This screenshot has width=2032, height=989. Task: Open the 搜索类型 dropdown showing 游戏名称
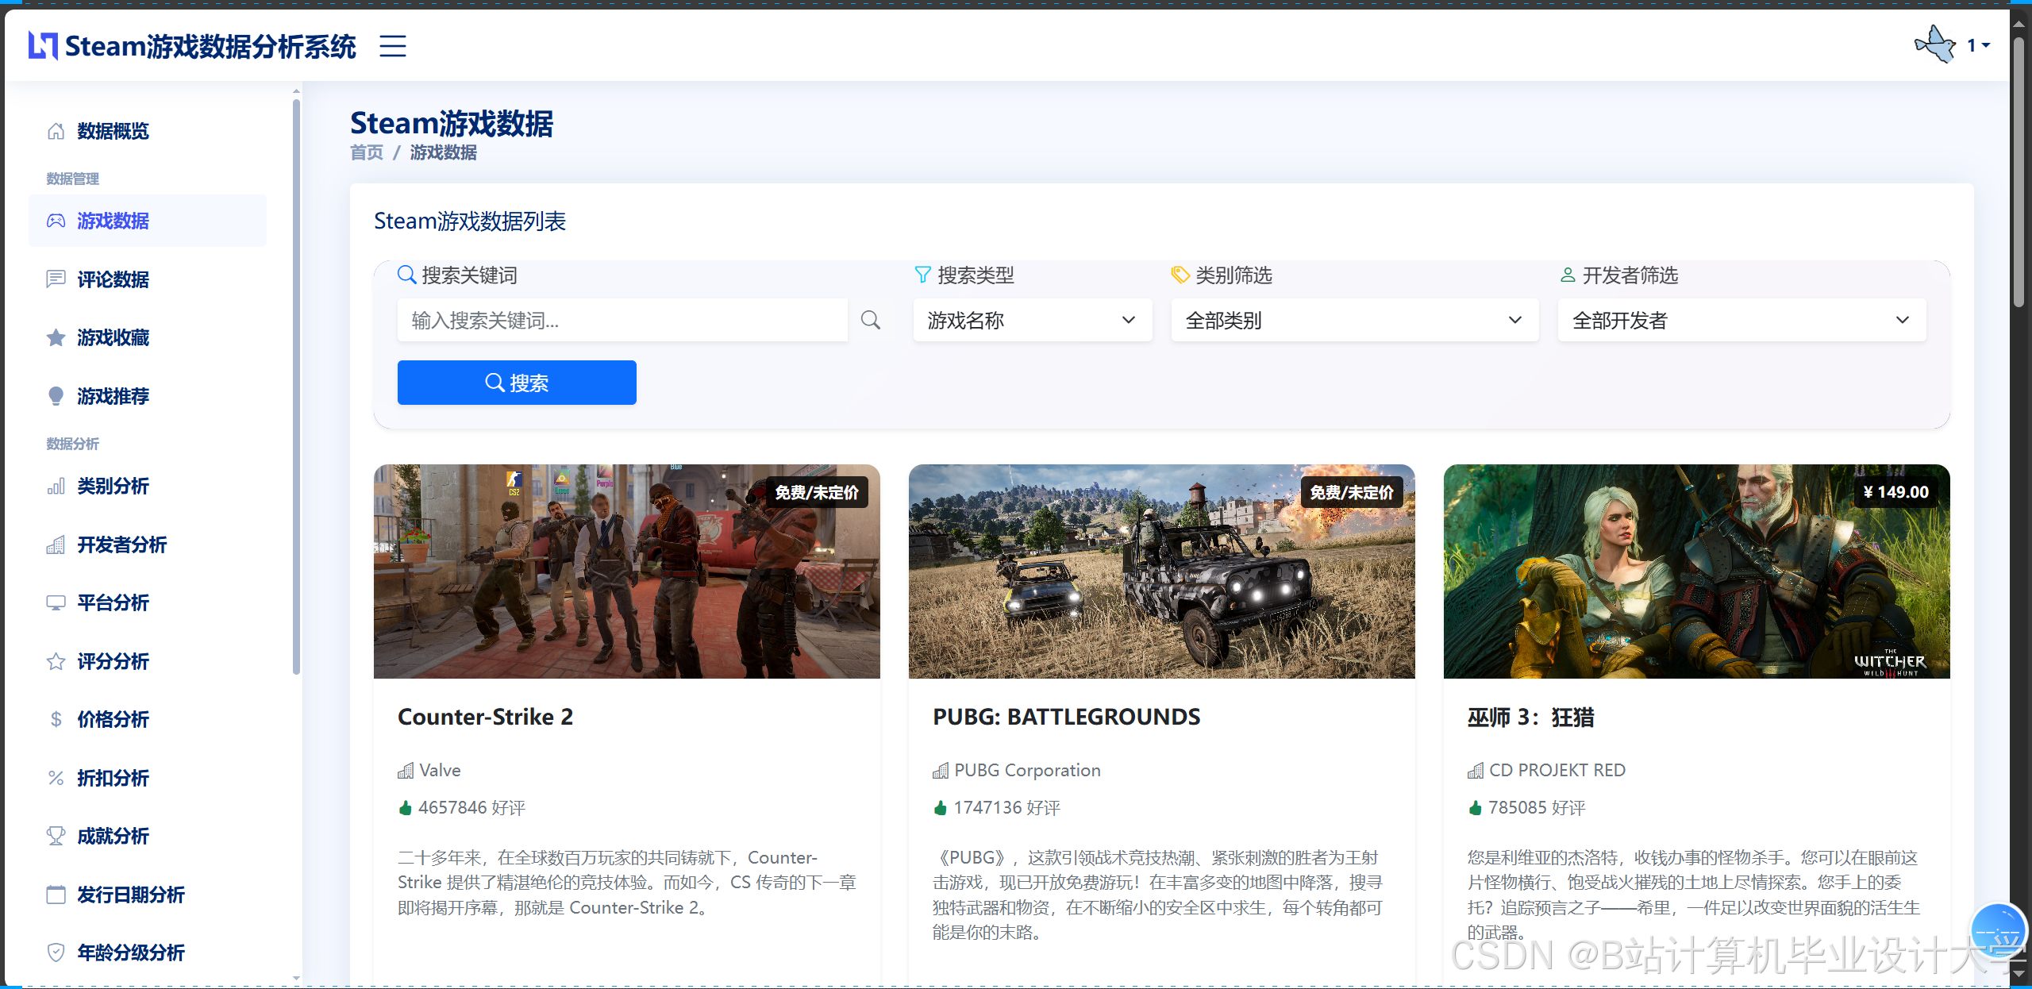click(x=1031, y=320)
